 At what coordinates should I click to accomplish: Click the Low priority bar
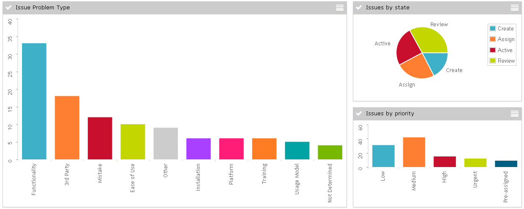coord(383,156)
